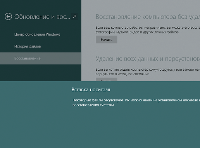Open Центр обновления Windows section

click(x=37, y=35)
